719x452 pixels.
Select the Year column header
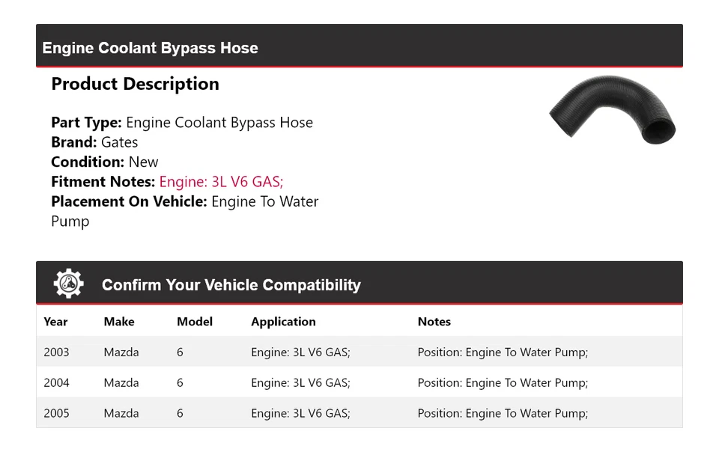point(55,322)
